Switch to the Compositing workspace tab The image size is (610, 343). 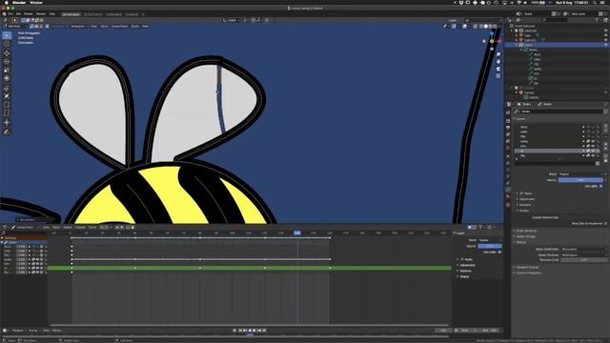[114, 14]
